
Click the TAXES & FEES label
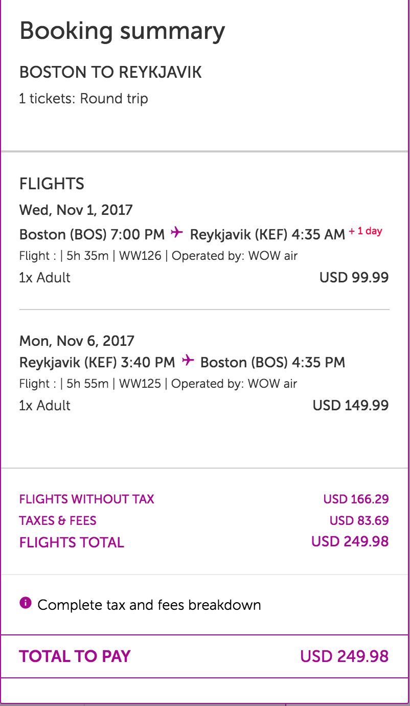tap(58, 521)
